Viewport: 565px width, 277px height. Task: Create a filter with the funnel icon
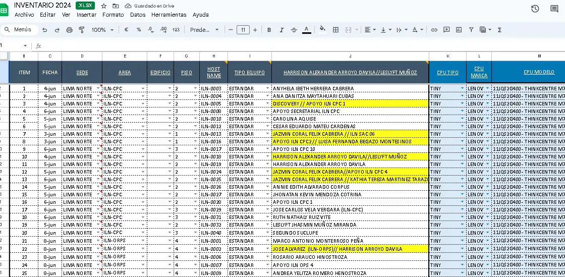tap(471, 30)
